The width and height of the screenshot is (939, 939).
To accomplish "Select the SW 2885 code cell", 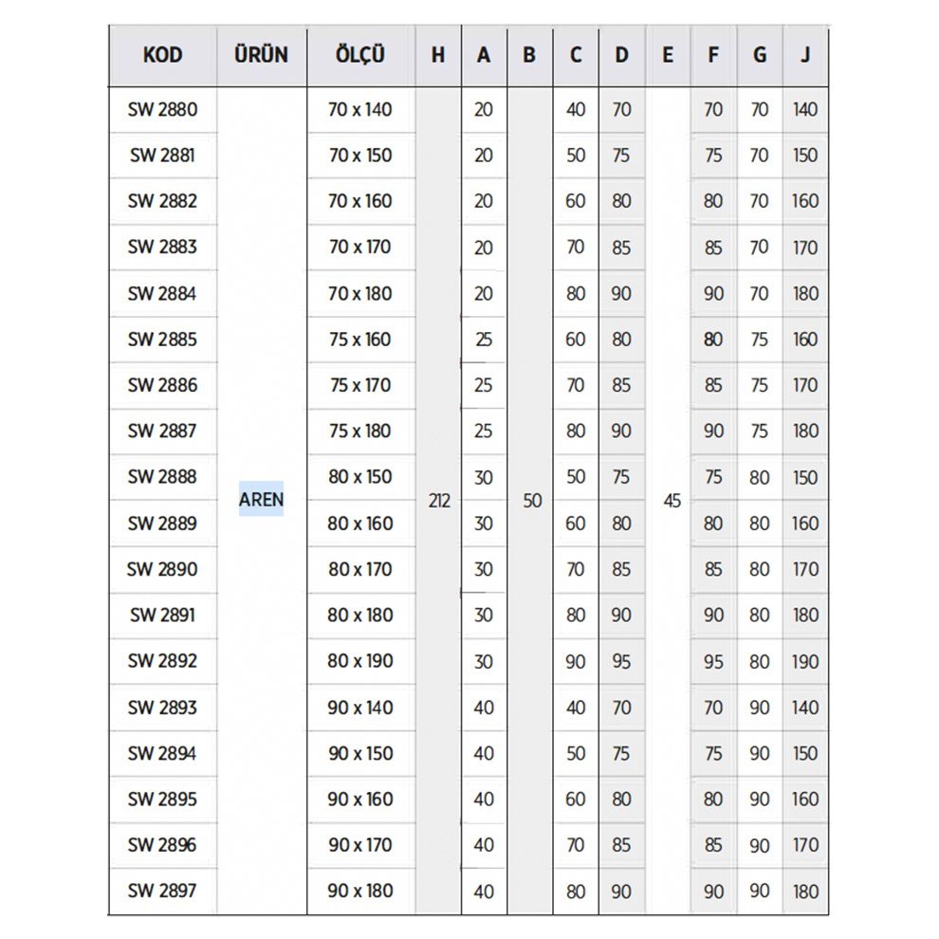I will click(x=162, y=339).
